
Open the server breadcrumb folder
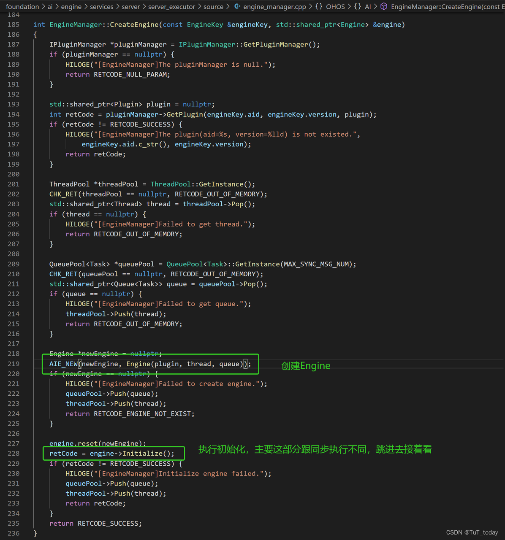click(131, 7)
